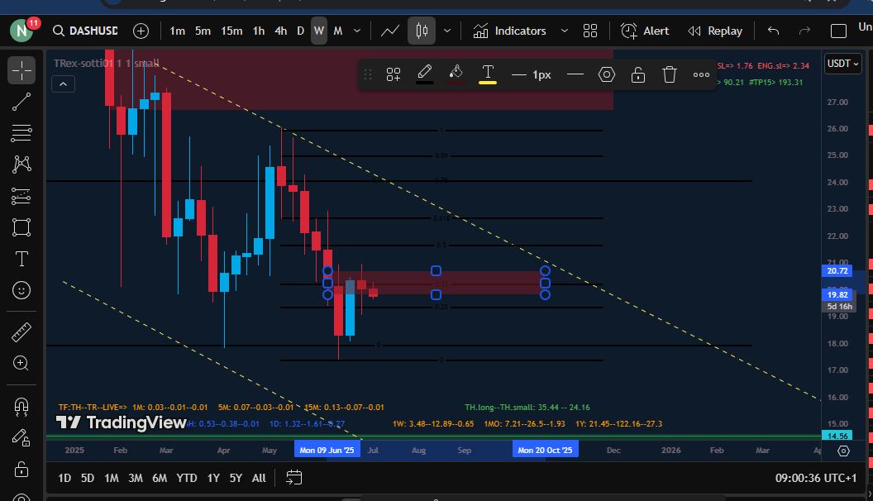Add symbol with the plus circle icon
The width and height of the screenshot is (873, 501).
141,31
